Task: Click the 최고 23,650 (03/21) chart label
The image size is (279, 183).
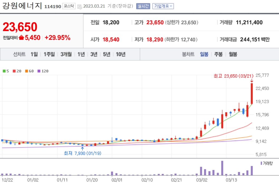Action: click(x=233, y=76)
